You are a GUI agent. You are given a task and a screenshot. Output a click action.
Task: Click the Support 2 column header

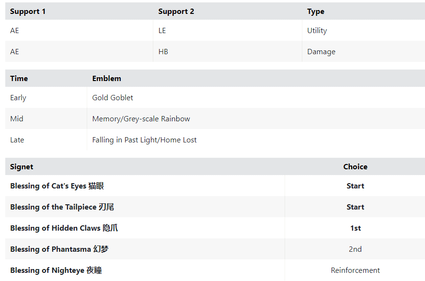[176, 12]
